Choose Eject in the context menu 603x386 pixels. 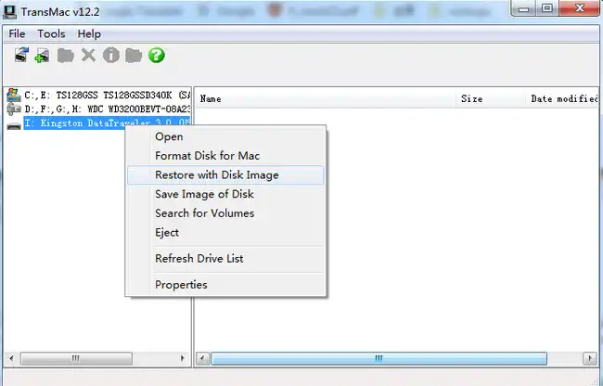(225, 233)
